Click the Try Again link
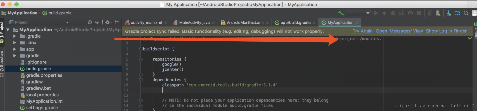Image resolution: width=477 pixels, height=111 pixels. [x=362, y=31]
